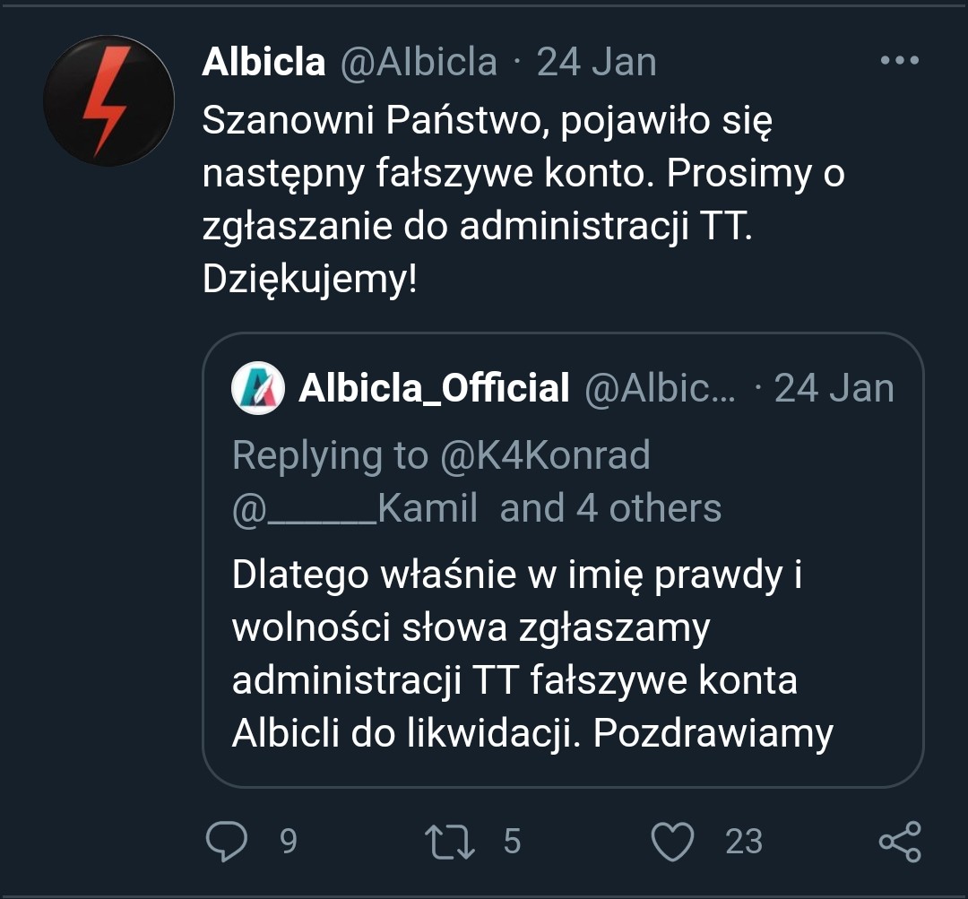Open the main tweet's 24 Jan timestamp
This screenshot has width=968, height=899.
597,62
